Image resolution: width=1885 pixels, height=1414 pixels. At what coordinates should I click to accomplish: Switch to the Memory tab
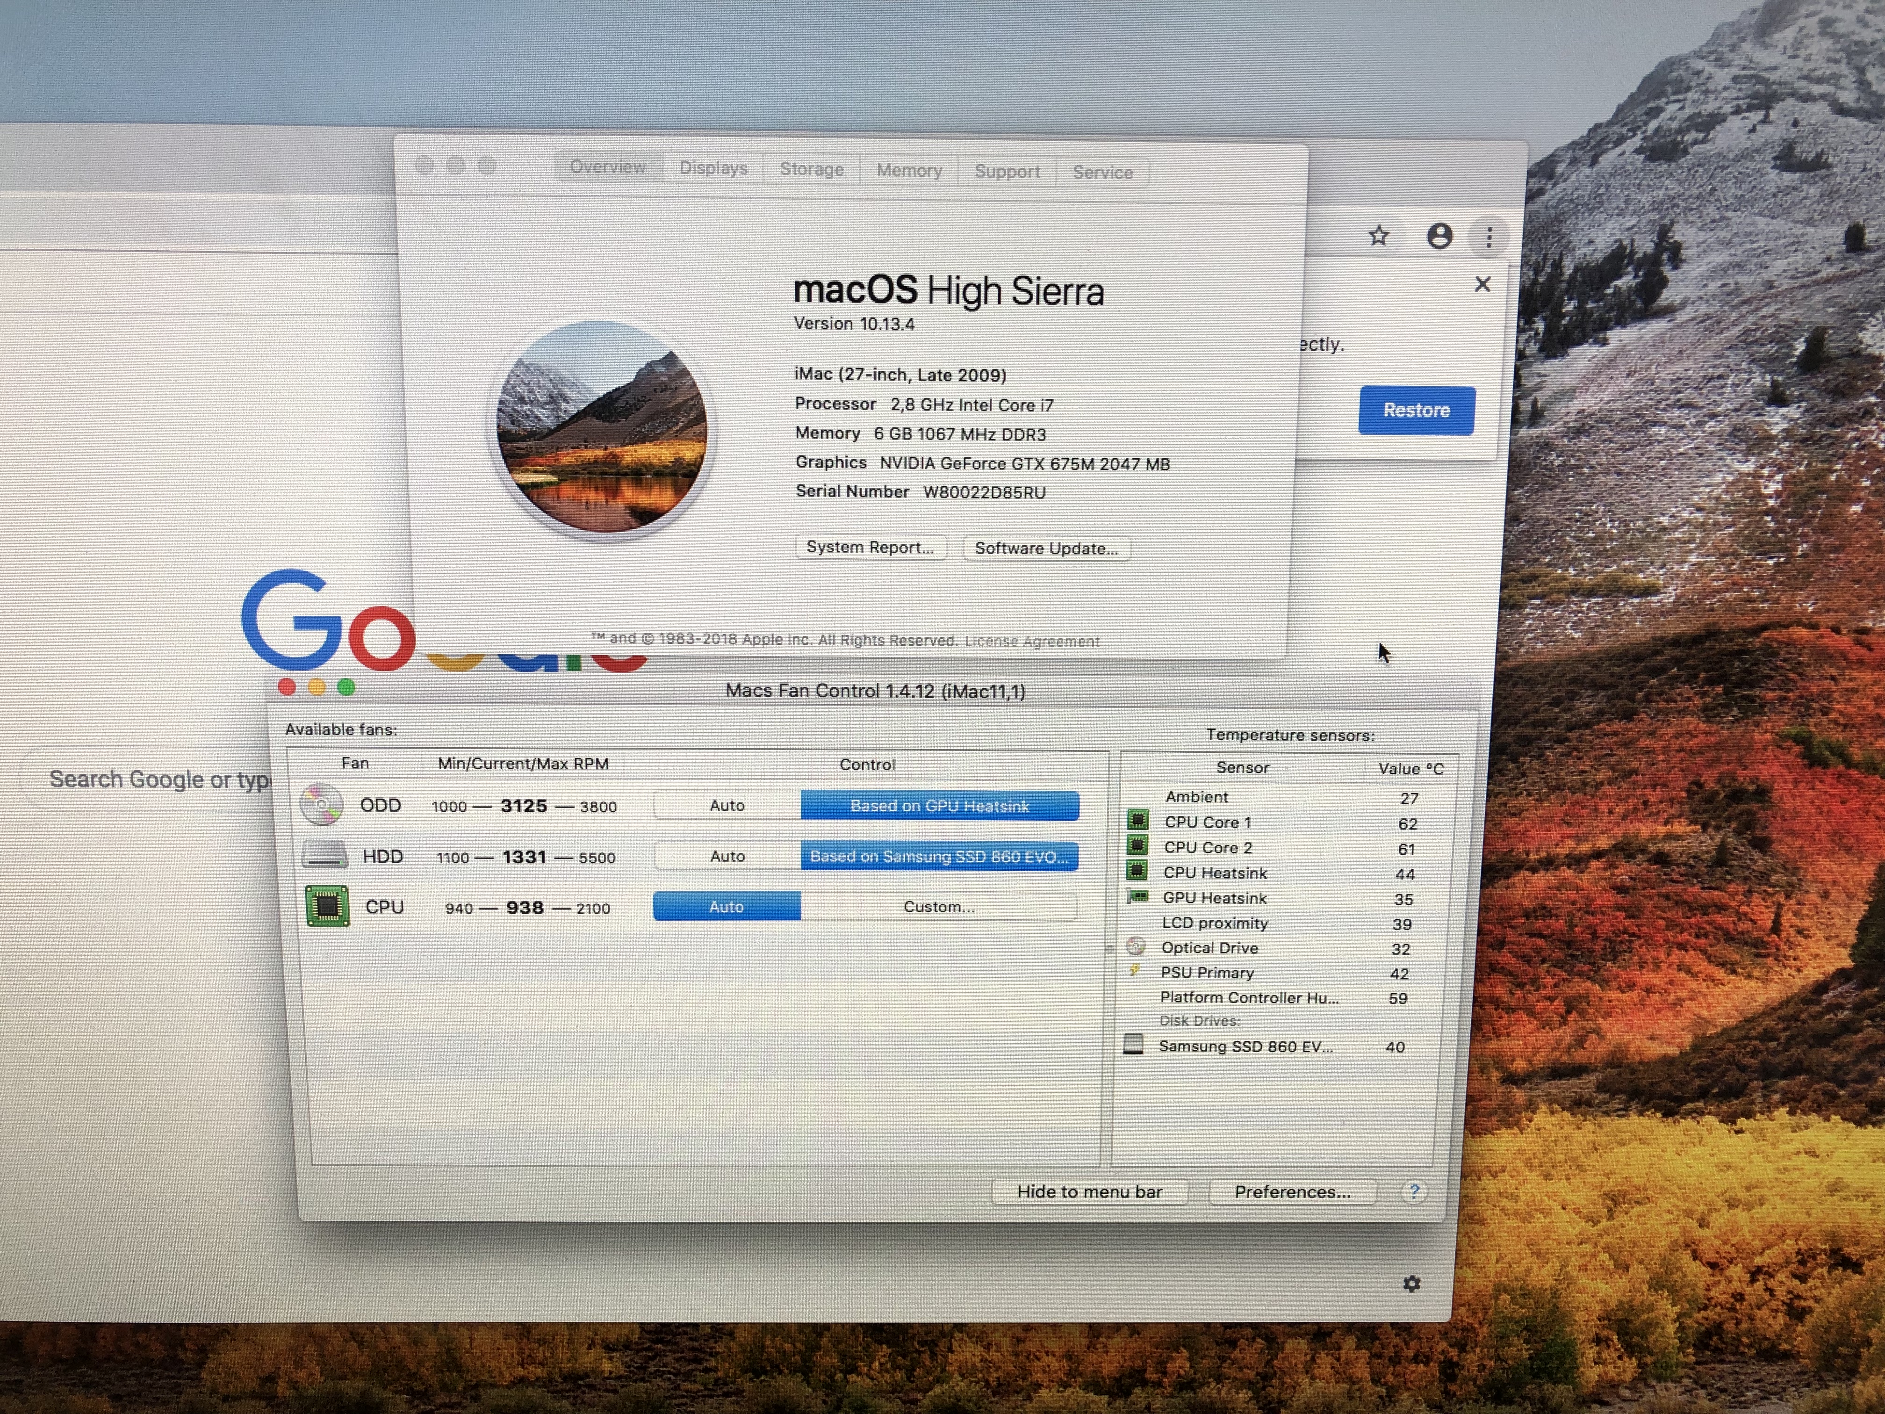[x=908, y=171]
